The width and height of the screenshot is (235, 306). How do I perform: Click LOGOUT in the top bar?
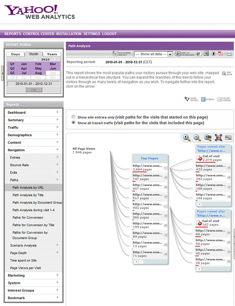[x=109, y=34]
